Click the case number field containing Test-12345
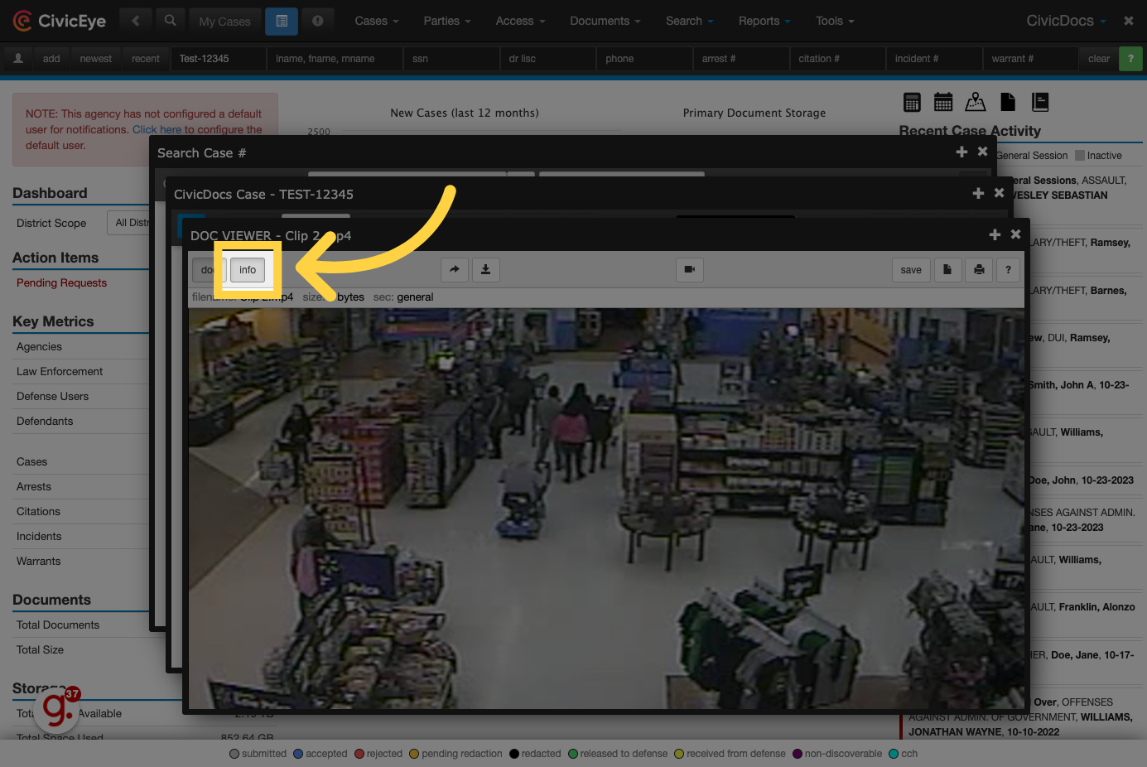This screenshot has height=767, width=1147. point(219,59)
